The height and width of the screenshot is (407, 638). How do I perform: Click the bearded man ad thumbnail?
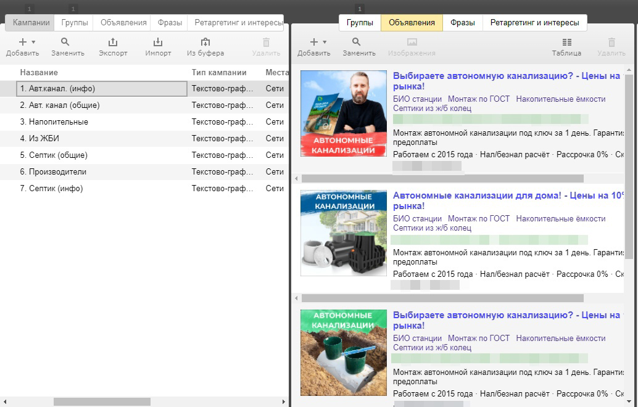click(344, 113)
